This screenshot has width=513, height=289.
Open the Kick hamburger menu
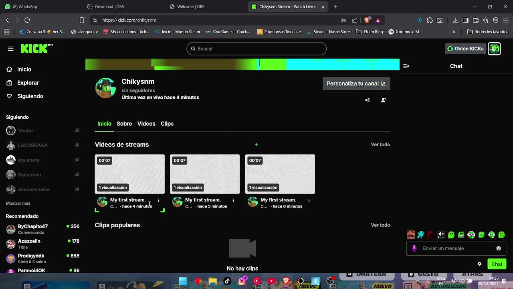(11, 49)
